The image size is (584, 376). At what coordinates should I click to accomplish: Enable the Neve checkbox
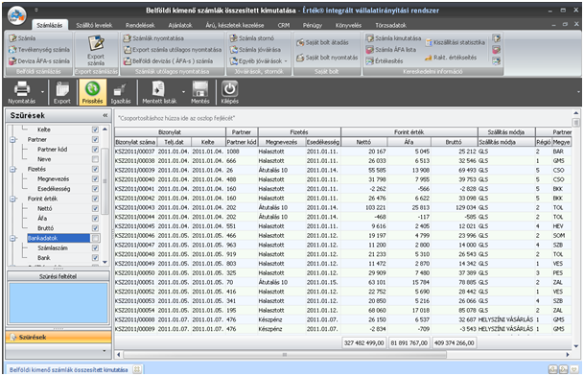[95, 159]
